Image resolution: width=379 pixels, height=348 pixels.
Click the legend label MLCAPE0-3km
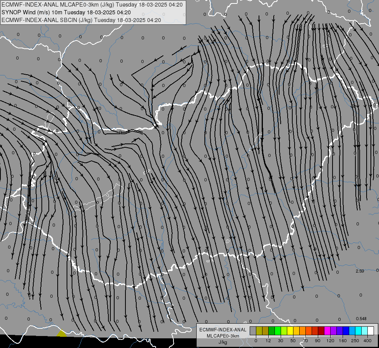[x=223, y=336]
